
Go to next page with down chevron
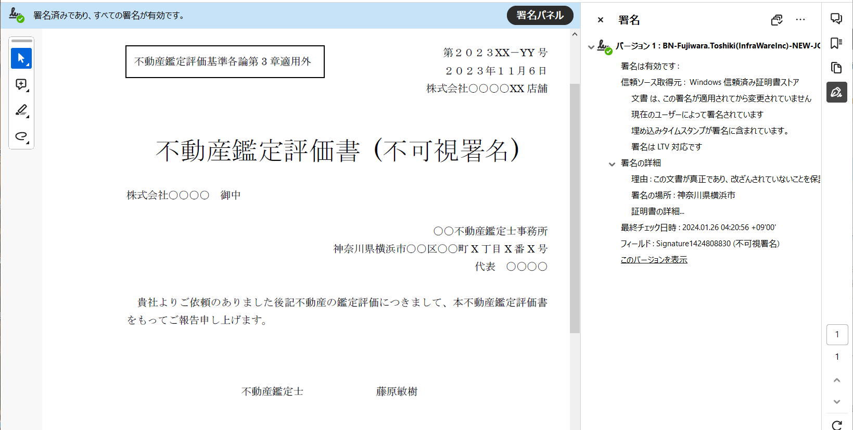[837, 401]
